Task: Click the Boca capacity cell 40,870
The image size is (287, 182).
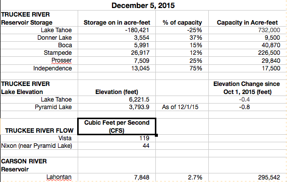Action: (248, 45)
